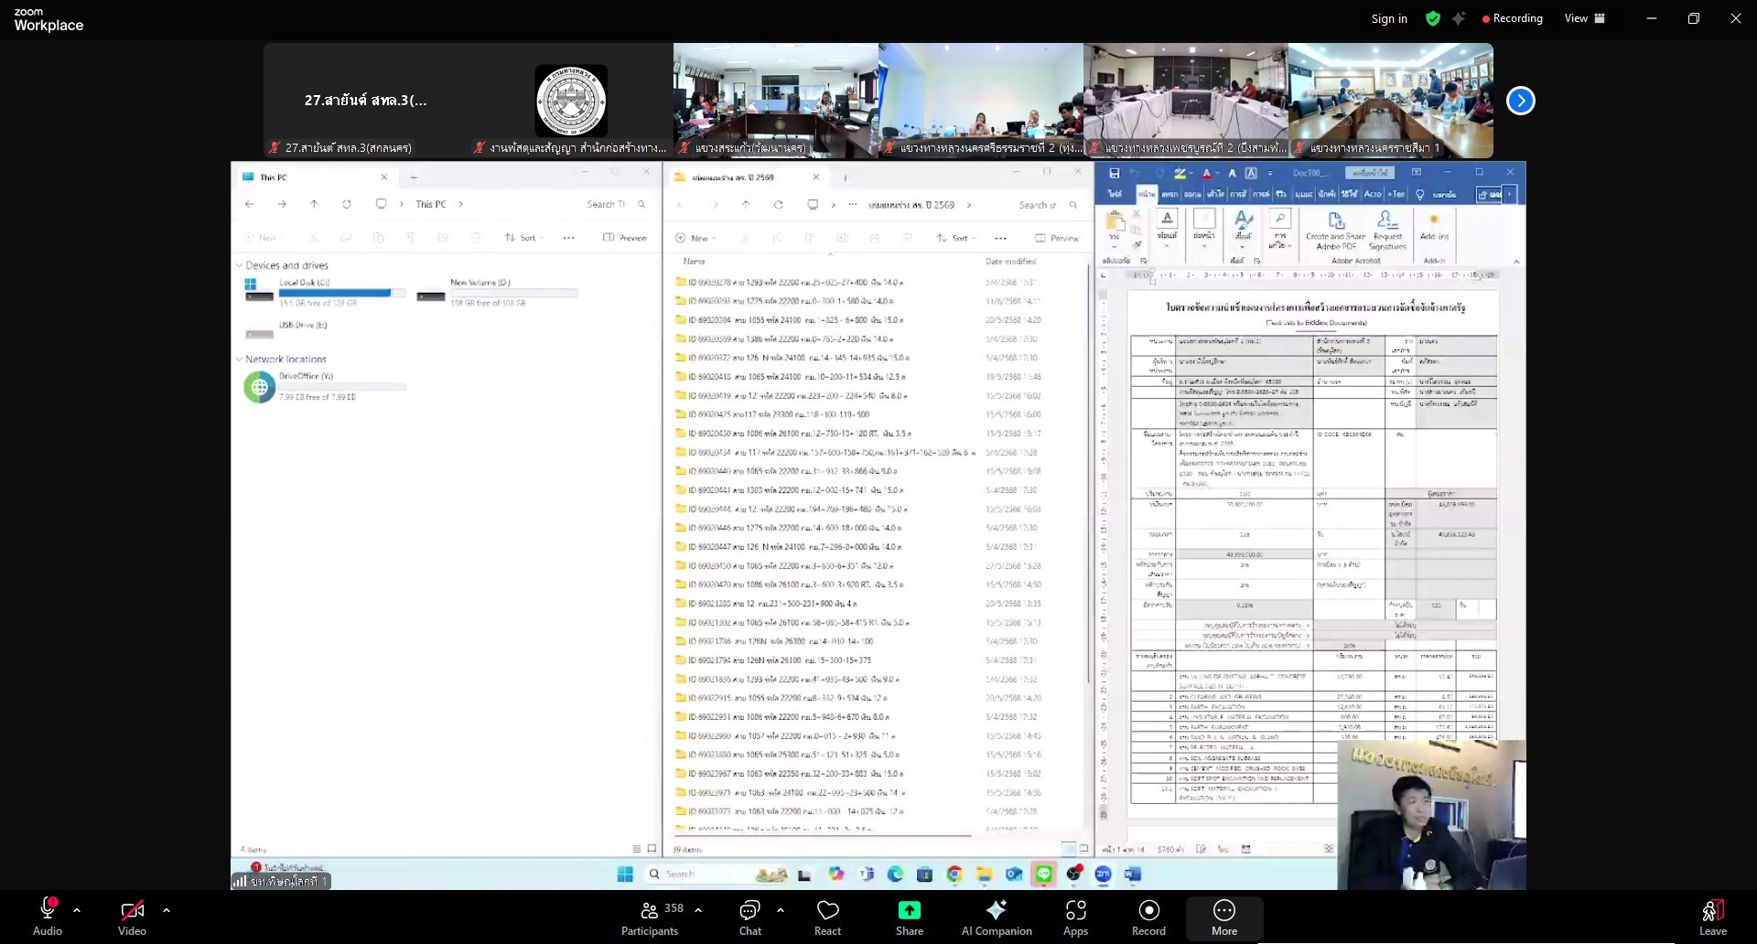Click the Record icon

1148,911
